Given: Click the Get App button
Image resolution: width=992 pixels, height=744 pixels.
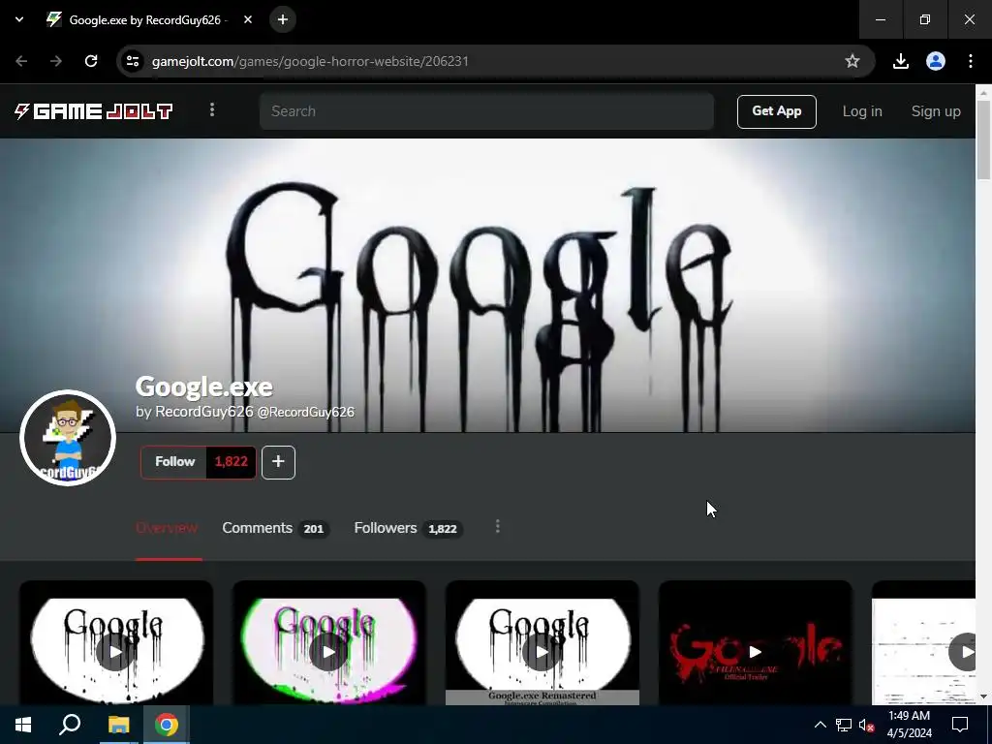Looking at the screenshot, I should (776, 111).
